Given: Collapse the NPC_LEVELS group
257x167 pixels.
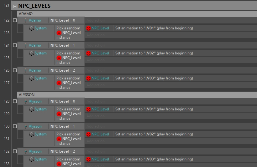Looking at the screenshot, I should 15,6.
